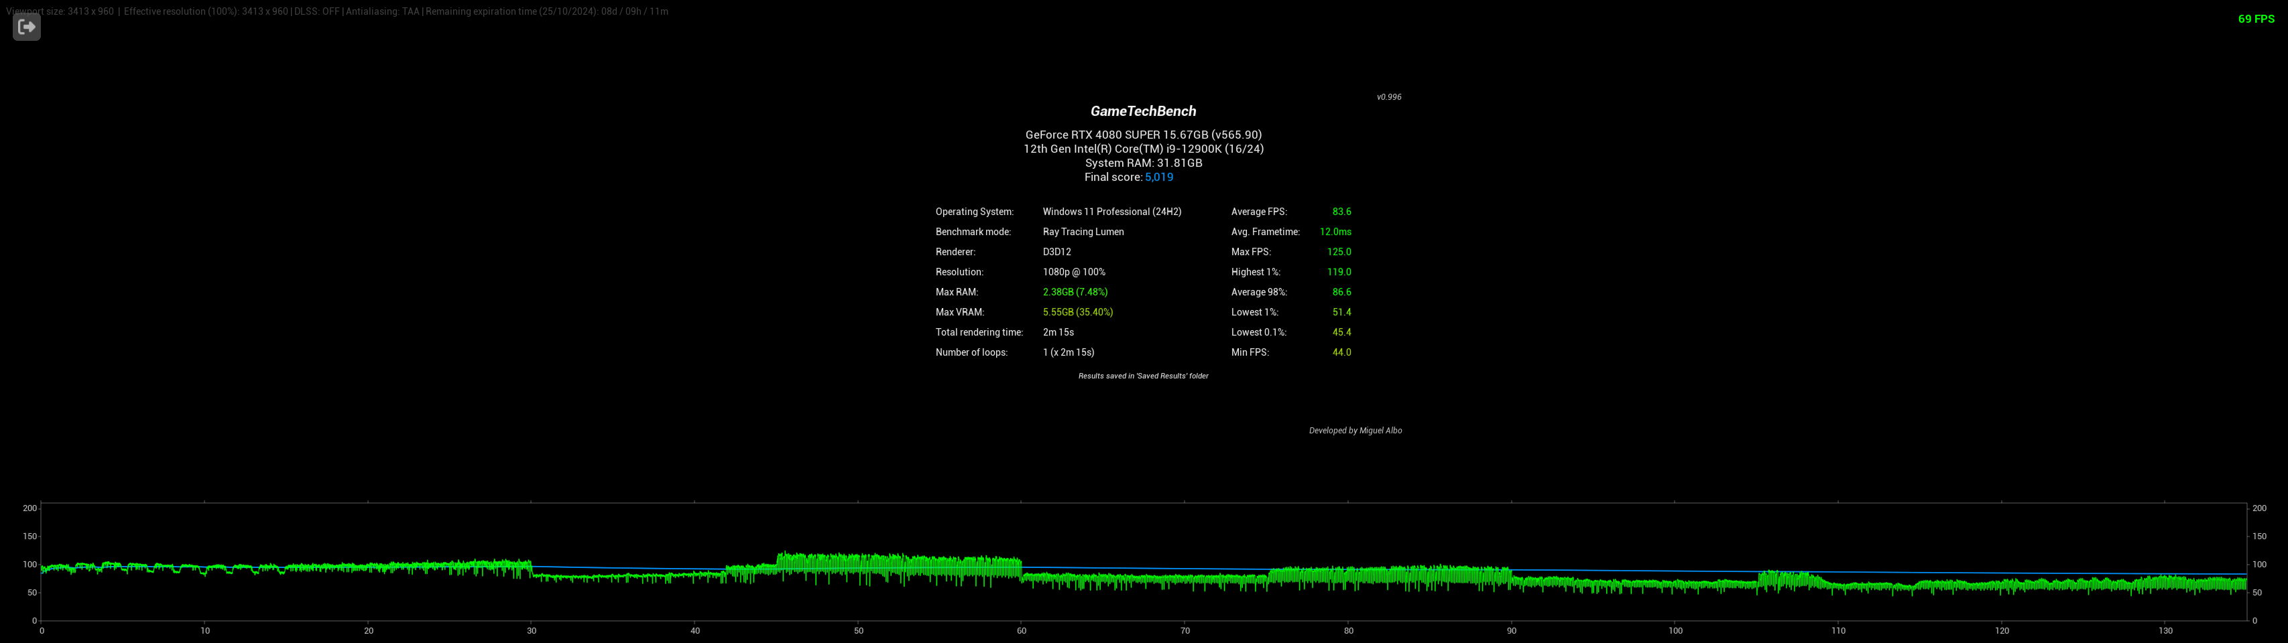Click the number of loops value
This screenshot has height=643, width=2288.
pyautogui.click(x=1068, y=352)
